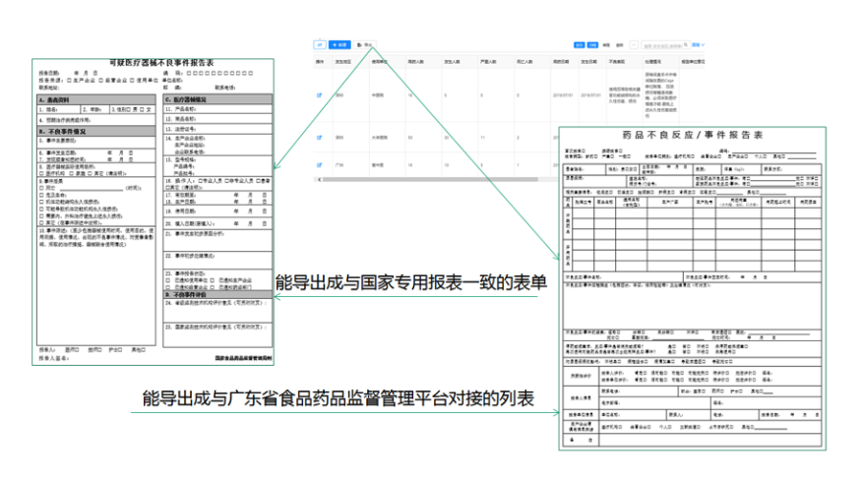Viewport: 862px width, 480px height.
Task: Click the magnifier icon in the search box
Action: tap(686, 45)
